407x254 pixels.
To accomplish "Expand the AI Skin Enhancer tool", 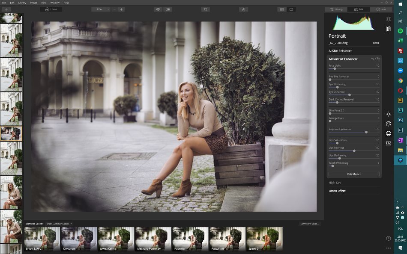I will coord(340,51).
